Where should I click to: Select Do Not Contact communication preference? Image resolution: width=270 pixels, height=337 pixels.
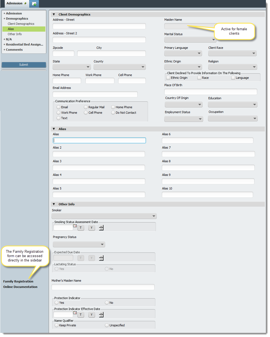click(x=113, y=113)
